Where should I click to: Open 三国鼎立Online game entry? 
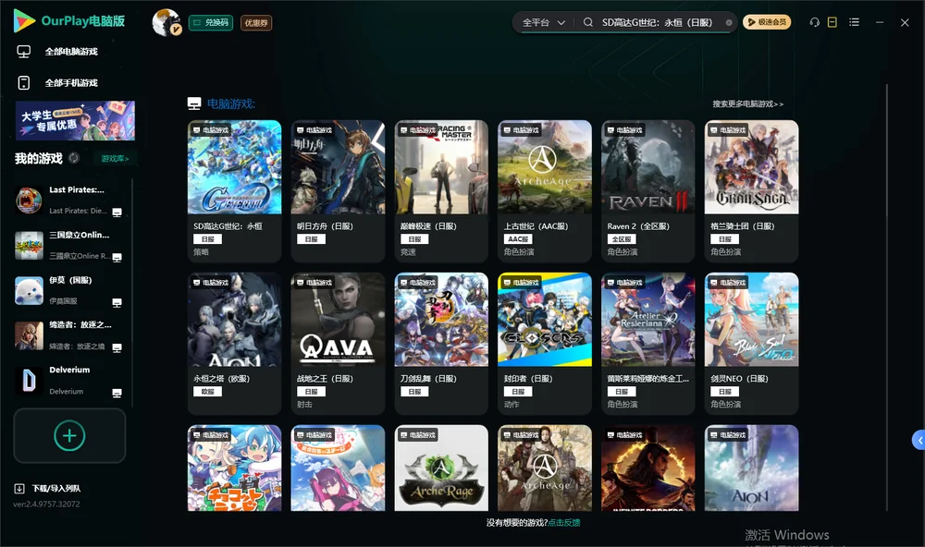pyautogui.click(x=69, y=245)
